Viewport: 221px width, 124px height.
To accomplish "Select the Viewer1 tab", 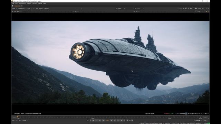I will [x=17, y=6].
